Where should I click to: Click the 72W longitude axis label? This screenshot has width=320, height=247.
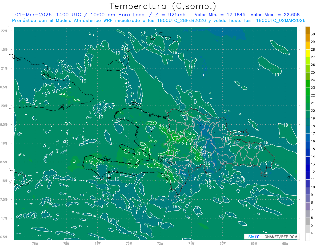160,244
